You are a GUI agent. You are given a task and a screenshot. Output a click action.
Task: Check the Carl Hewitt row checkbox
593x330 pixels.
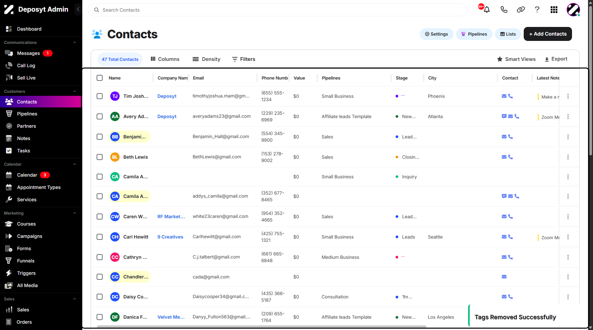(100, 237)
